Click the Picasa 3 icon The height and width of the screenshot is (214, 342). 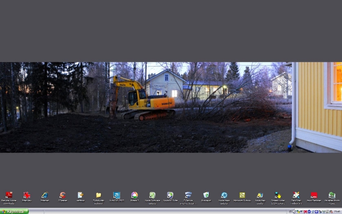coord(134,195)
